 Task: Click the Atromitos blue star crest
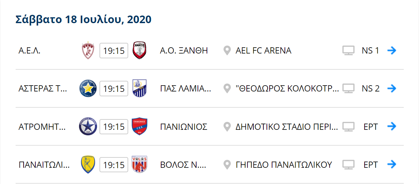88,127
